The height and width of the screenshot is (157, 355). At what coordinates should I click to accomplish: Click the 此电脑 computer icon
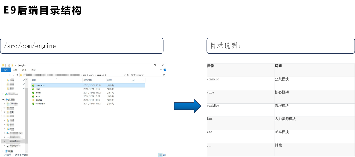[x=7, y=99]
